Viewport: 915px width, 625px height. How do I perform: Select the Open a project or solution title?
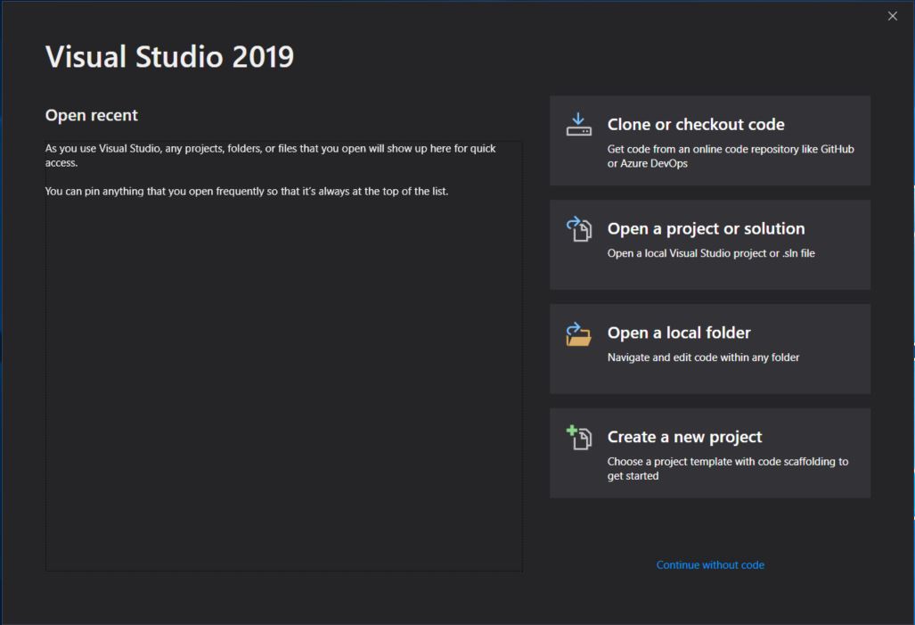click(706, 229)
